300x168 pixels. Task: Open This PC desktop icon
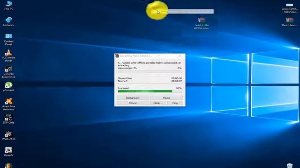[x=8, y=5]
